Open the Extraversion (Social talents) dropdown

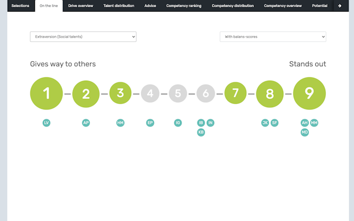83,36
